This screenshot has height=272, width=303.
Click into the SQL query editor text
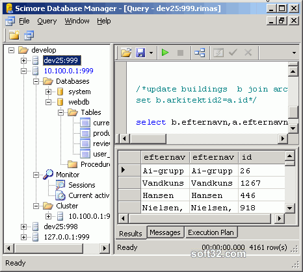[207, 97]
